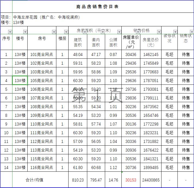Open the 建筑面积 column filter dropdown
This screenshot has height=188, width=194.
click(85, 32)
